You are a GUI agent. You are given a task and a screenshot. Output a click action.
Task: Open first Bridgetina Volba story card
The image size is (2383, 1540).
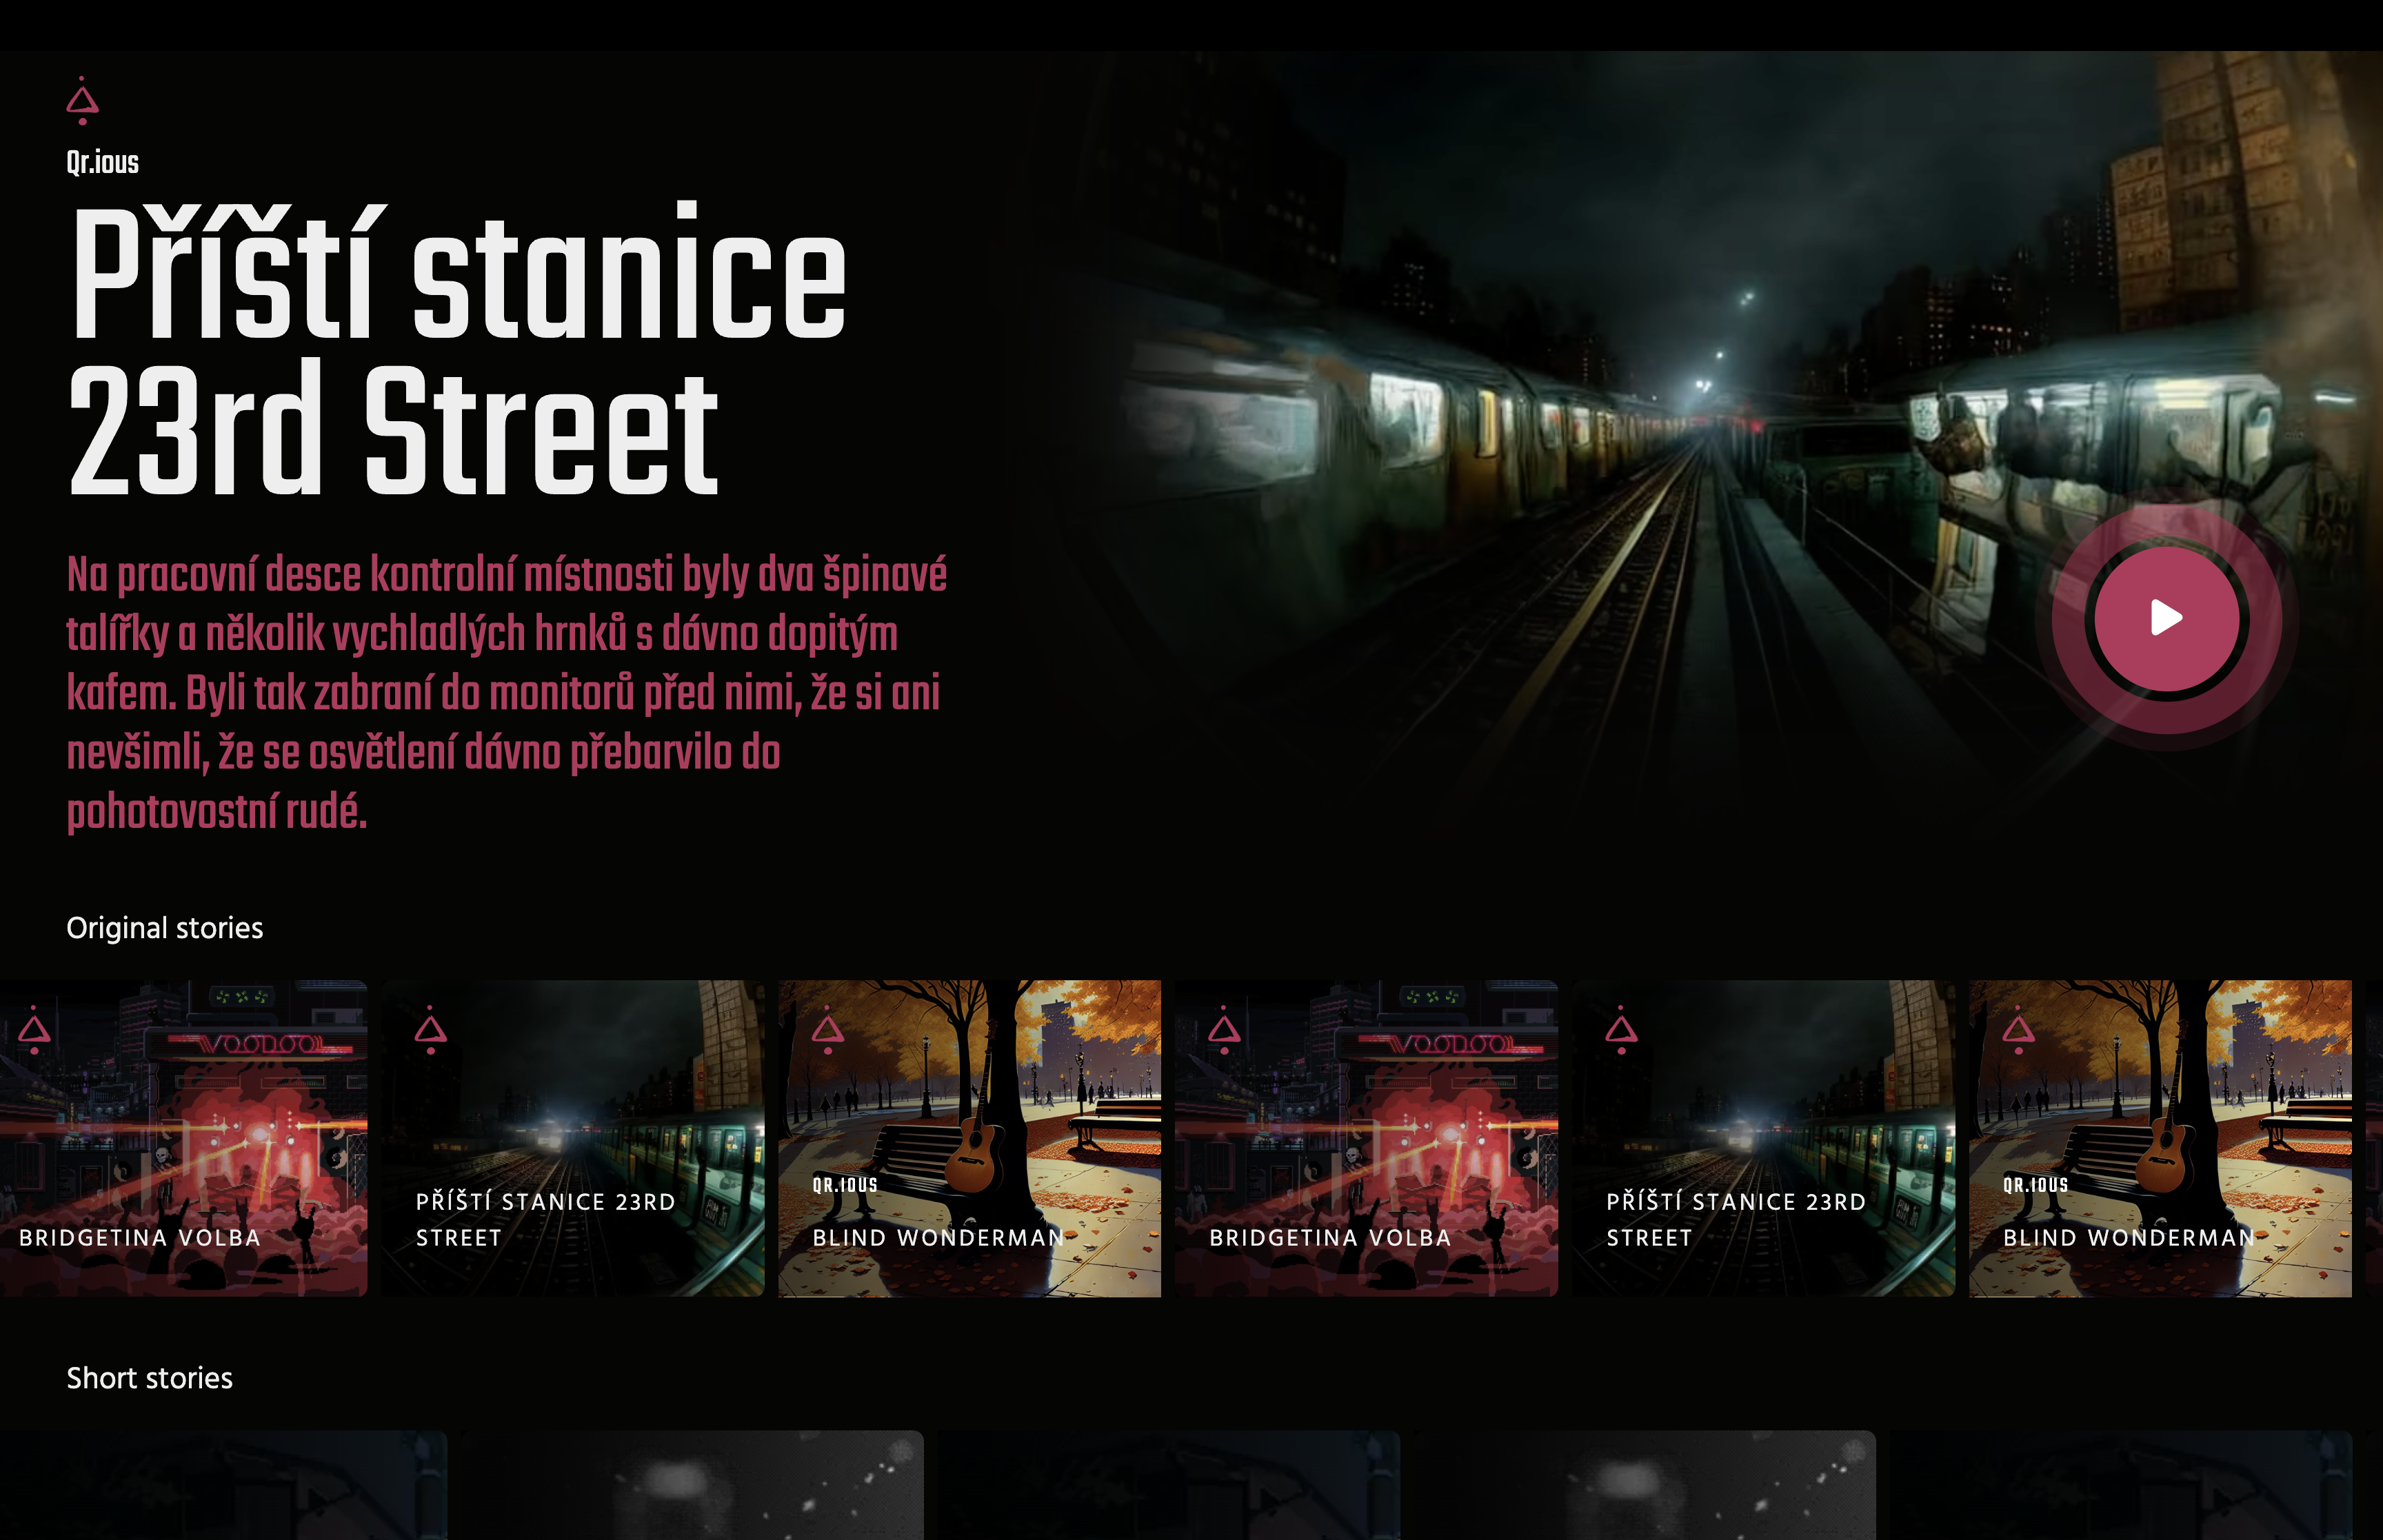click(x=183, y=1138)
